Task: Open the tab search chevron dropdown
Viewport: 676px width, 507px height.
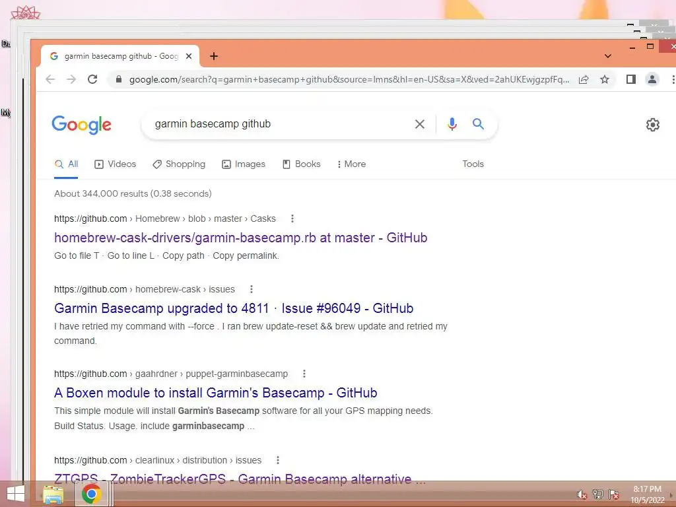Action: [608, 56]
